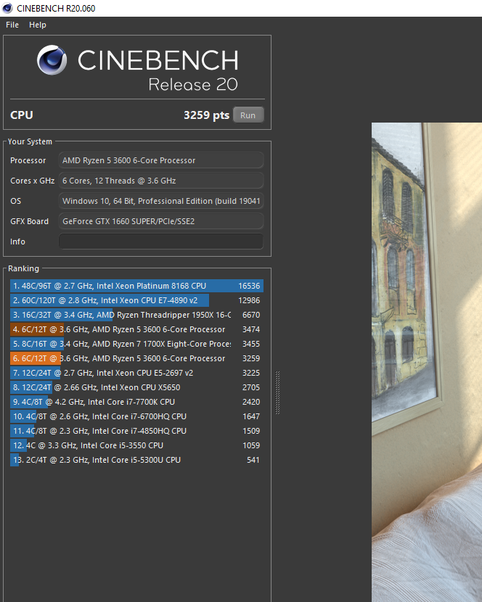Screen dimensions: 482x602
Task: Select ranking 5 Ryzen 7 1700X row
Action: 136,344
